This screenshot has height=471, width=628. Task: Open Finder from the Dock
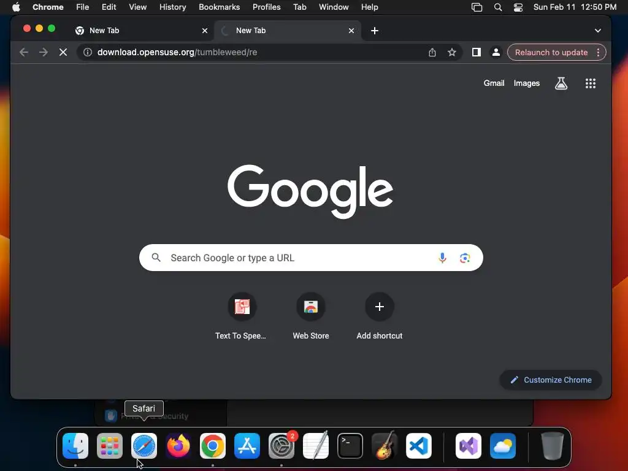point(75,446)
